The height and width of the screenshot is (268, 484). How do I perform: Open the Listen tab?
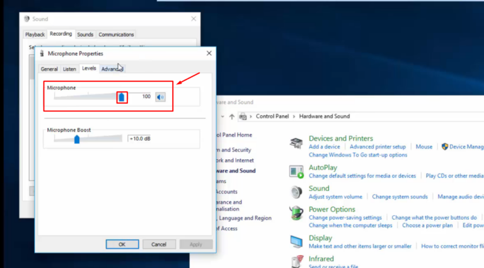69,69
